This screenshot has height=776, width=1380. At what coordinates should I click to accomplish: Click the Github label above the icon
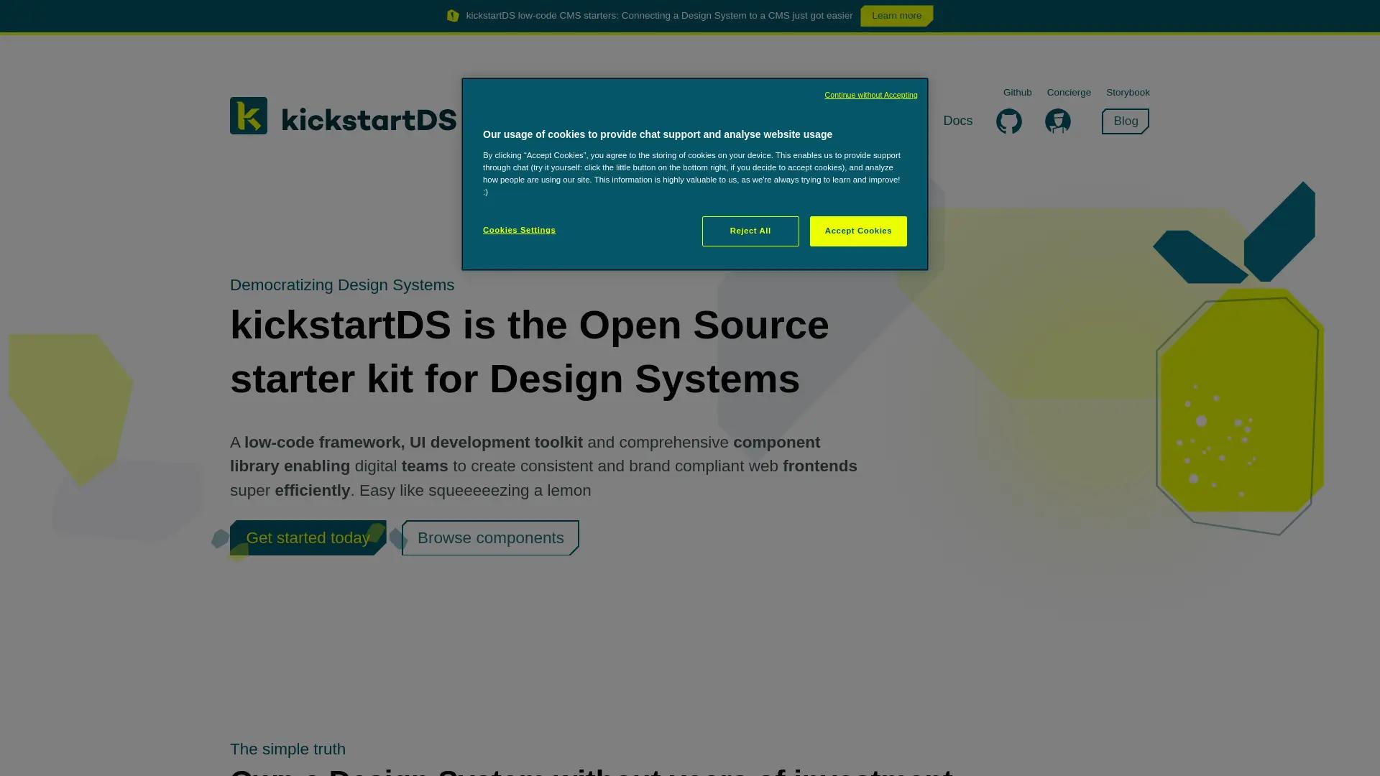tap(1017, 92)
